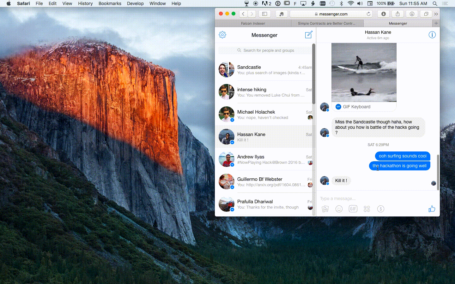
Task: Click the conversation list scrollbar
Action: click(x=314, y=74)
